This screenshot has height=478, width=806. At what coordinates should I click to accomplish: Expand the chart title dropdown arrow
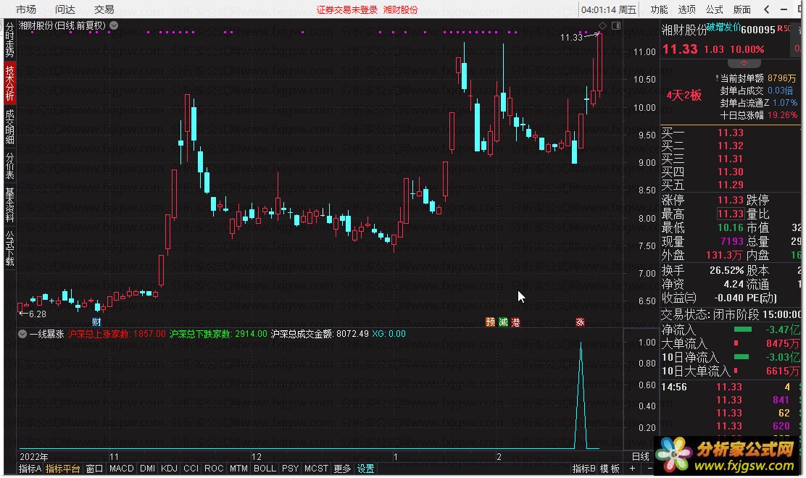(x=114, y=25)
